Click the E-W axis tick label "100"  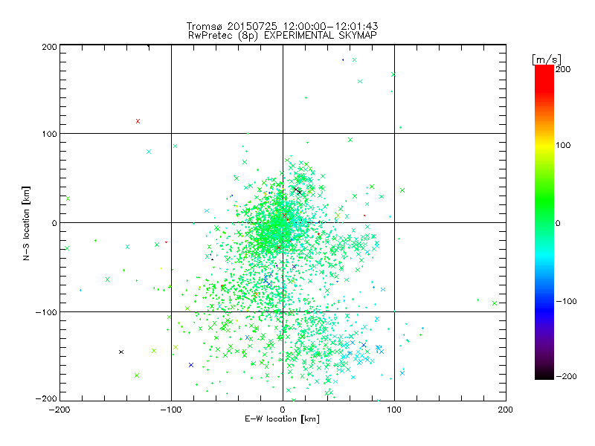coord(394,410)
